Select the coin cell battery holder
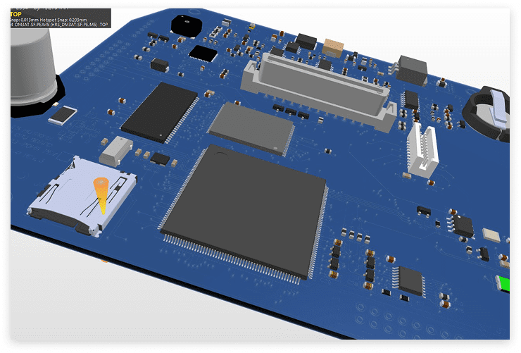This screenshot has height=353, width=521. pos(487,111)
